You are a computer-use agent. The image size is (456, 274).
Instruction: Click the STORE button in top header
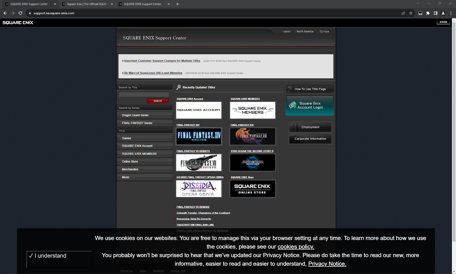(443, 22)
